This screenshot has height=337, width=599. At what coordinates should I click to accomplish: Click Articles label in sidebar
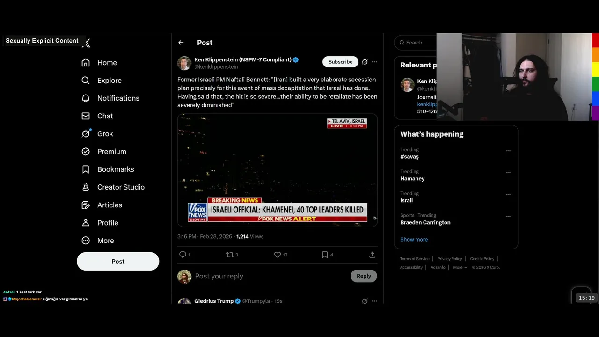pyautogui.click(x=110, y=205)
